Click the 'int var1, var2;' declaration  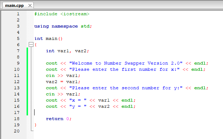[x=67, y=51]
